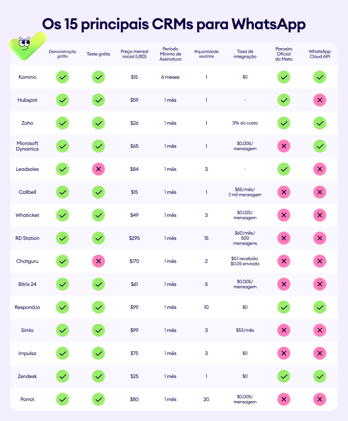This screenshot has height=421, width=348.
Task: Click Zendesk's green WhatsApp Cloud API checkmark
Action: (320, 376)
